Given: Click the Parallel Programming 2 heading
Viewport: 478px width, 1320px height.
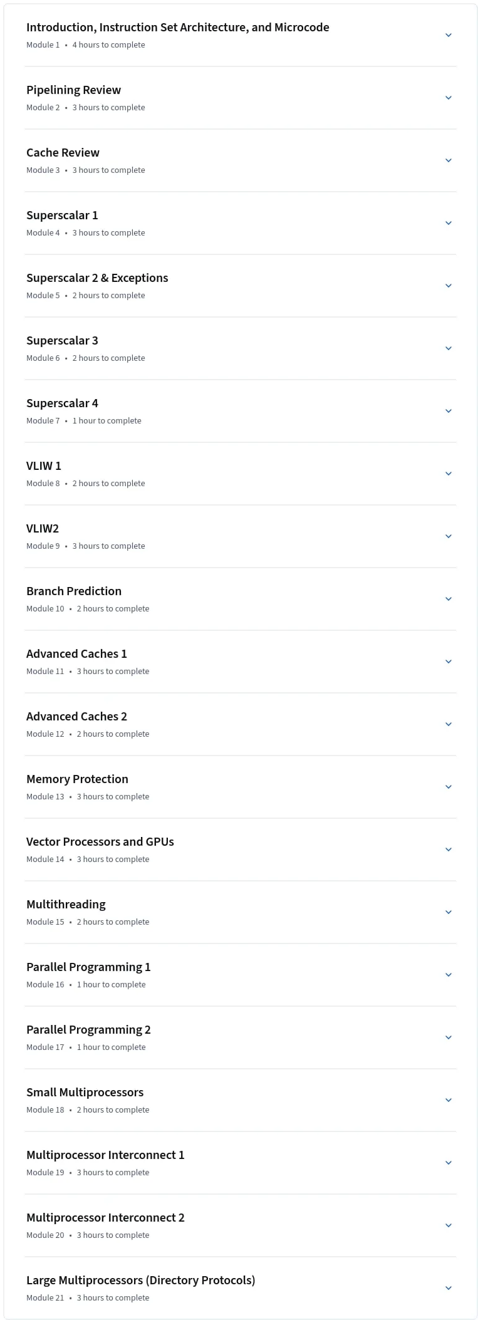Looking at the screenshot, I should (88, 1029).
